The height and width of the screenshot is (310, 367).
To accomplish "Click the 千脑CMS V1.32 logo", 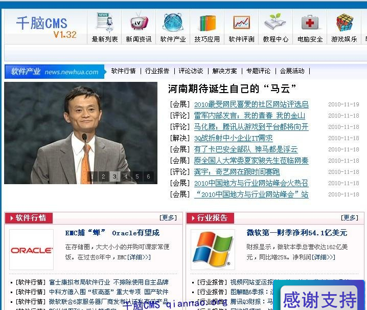I will [47, 28].
